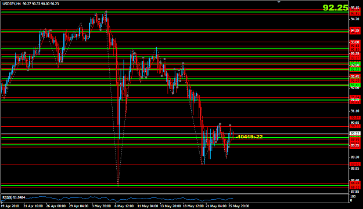The width and height of the screenshot is (363, 209).
Task: Click the 89.75 price axis label
Action: point(355,145)
